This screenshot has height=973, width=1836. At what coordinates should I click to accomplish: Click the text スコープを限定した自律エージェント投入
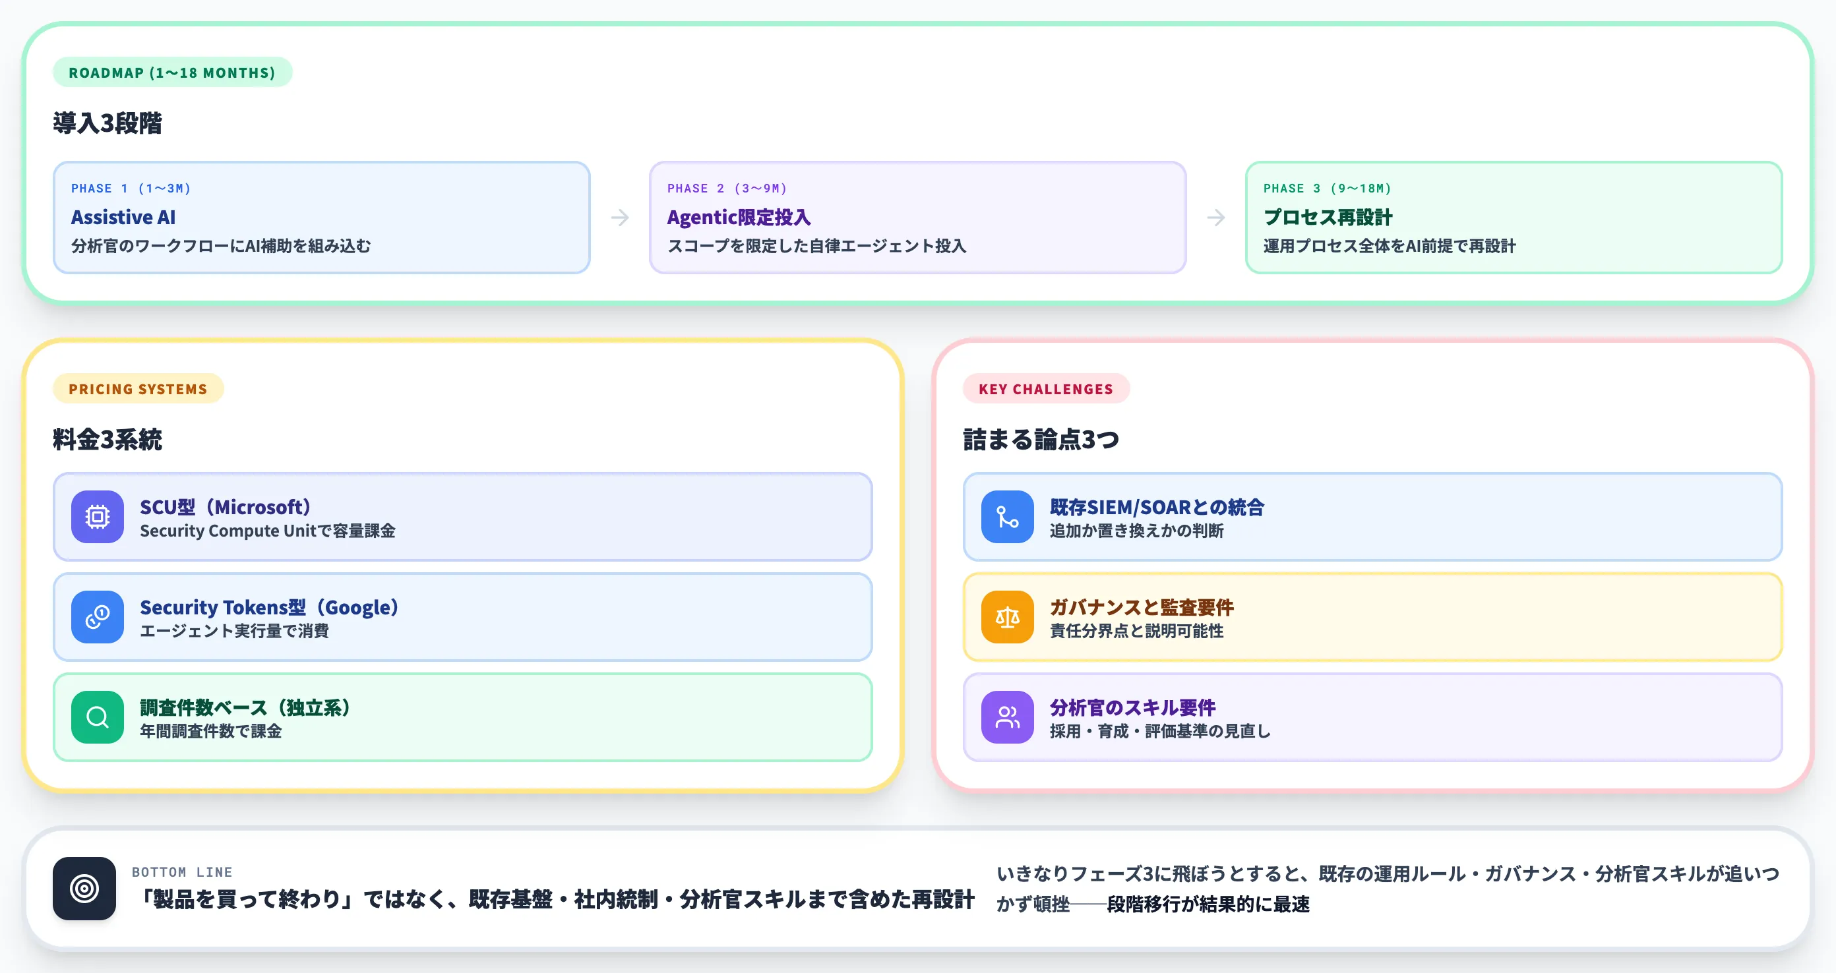817,246
